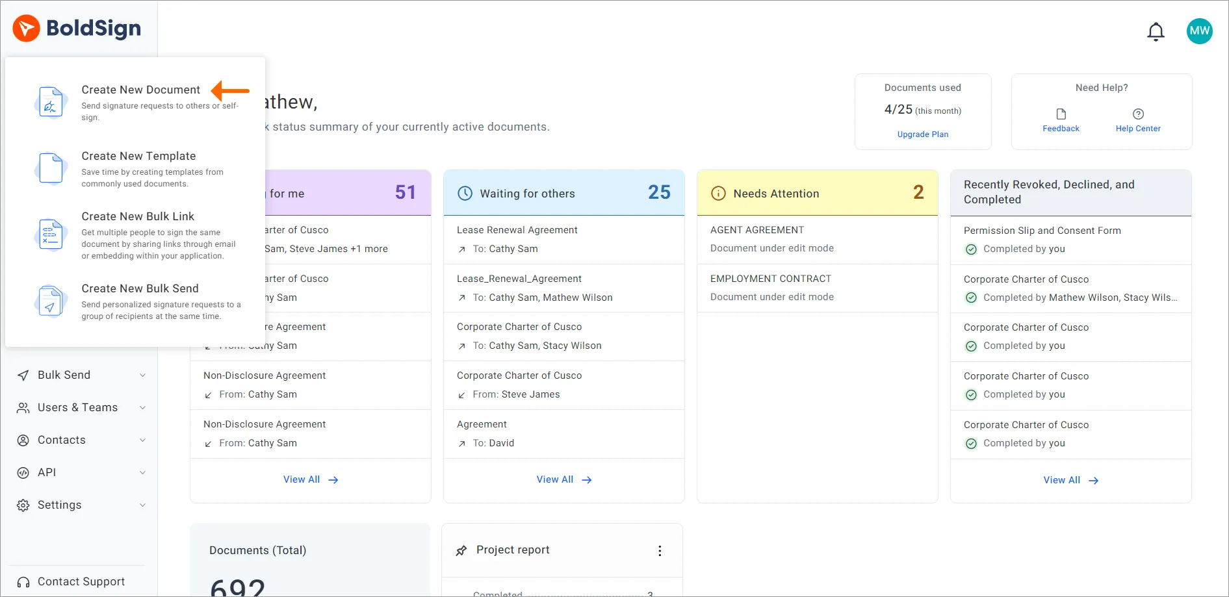Screen dimensions: 1229x597
Task: Click the BoldSign logo
Action: (x=77, y=29)
